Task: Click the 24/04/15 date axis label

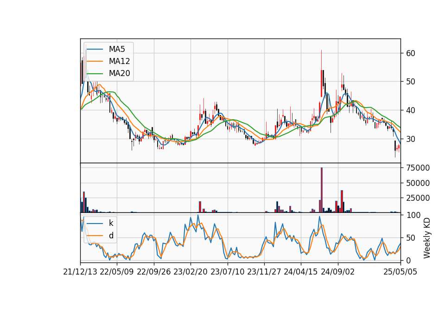Action: click(301, 272)
